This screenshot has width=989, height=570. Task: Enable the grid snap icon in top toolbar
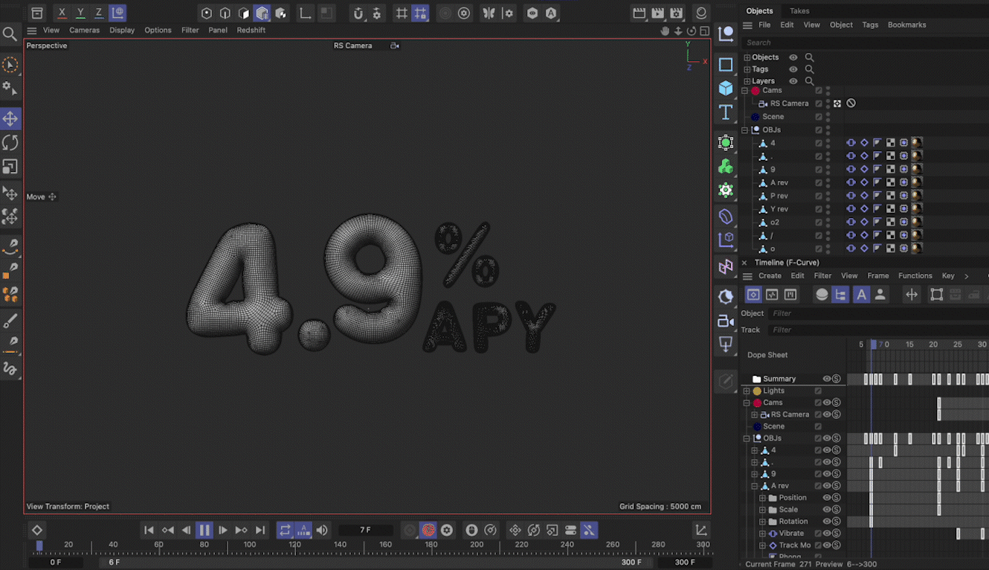tap(402, 13)
